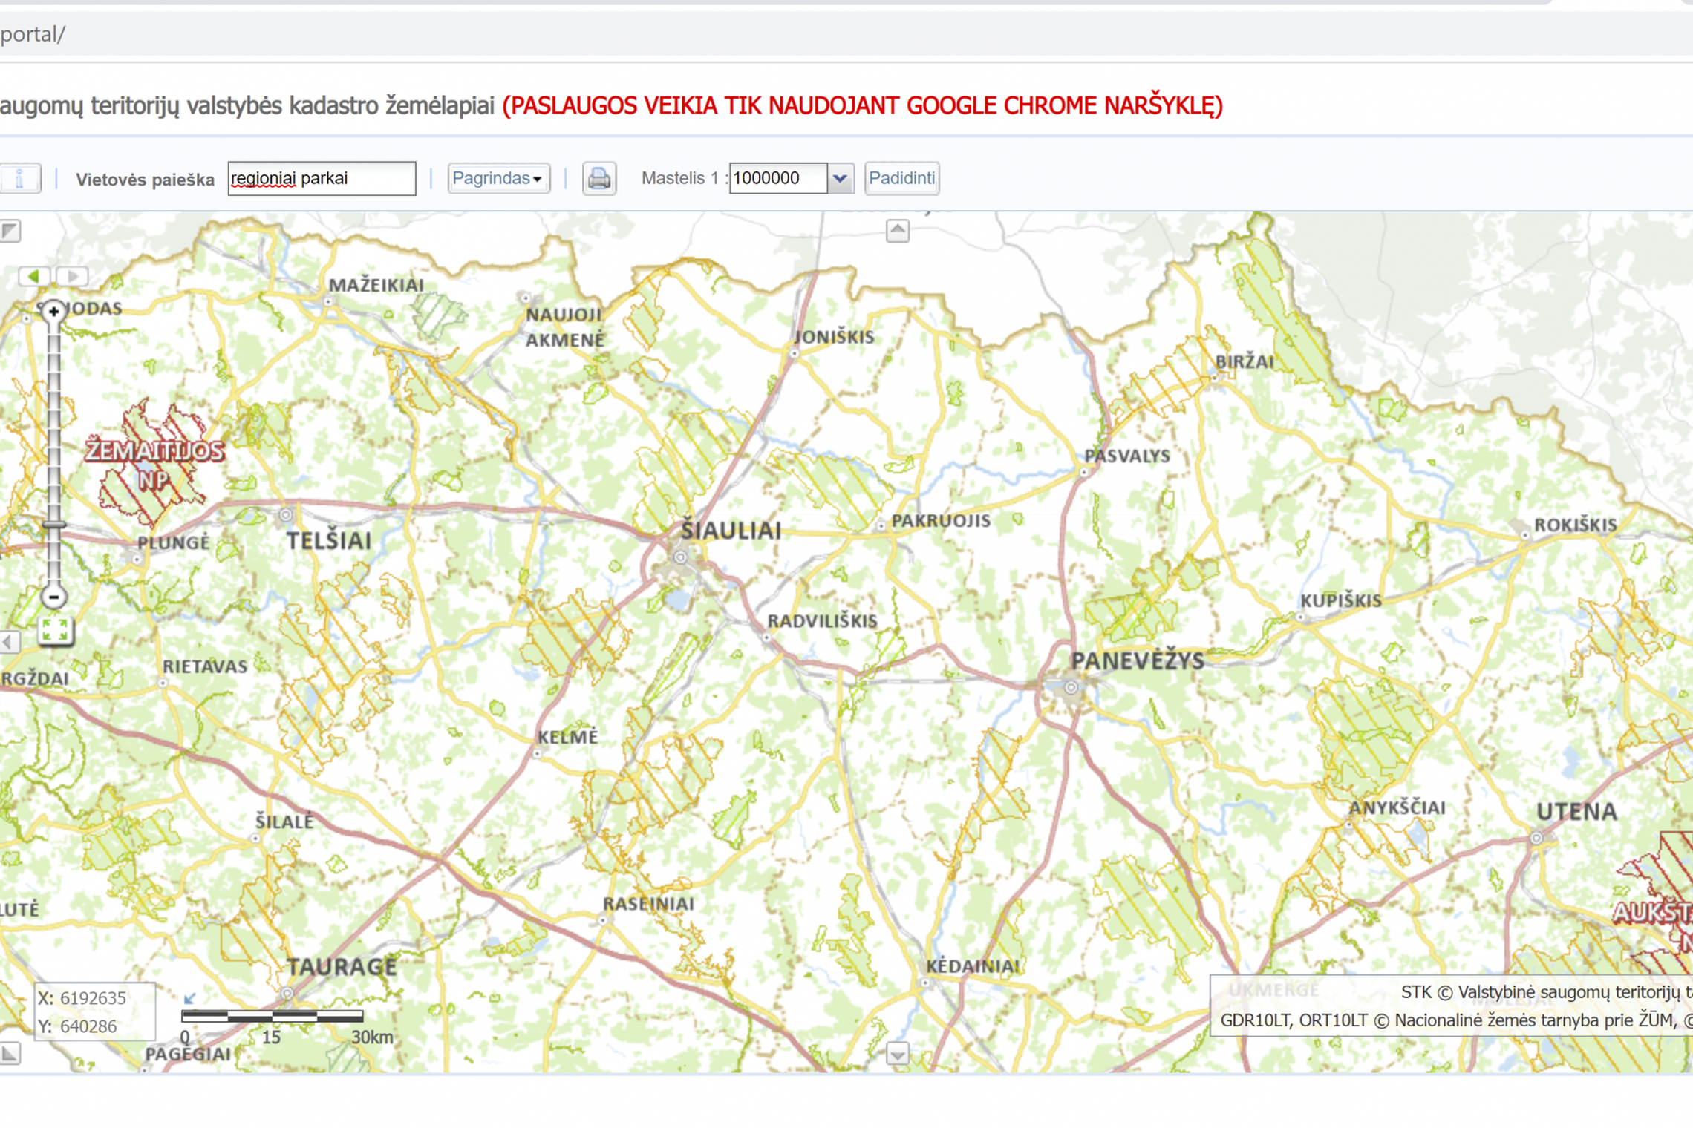Click the KUPIŠKIS town label
1693x1128 pixels.
tap(1341, 600)
